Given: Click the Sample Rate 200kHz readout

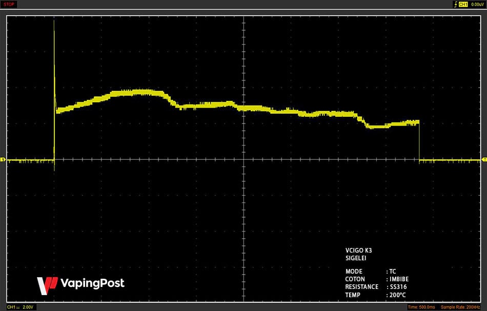Looking at the screenshot, I should click(460, 307).
